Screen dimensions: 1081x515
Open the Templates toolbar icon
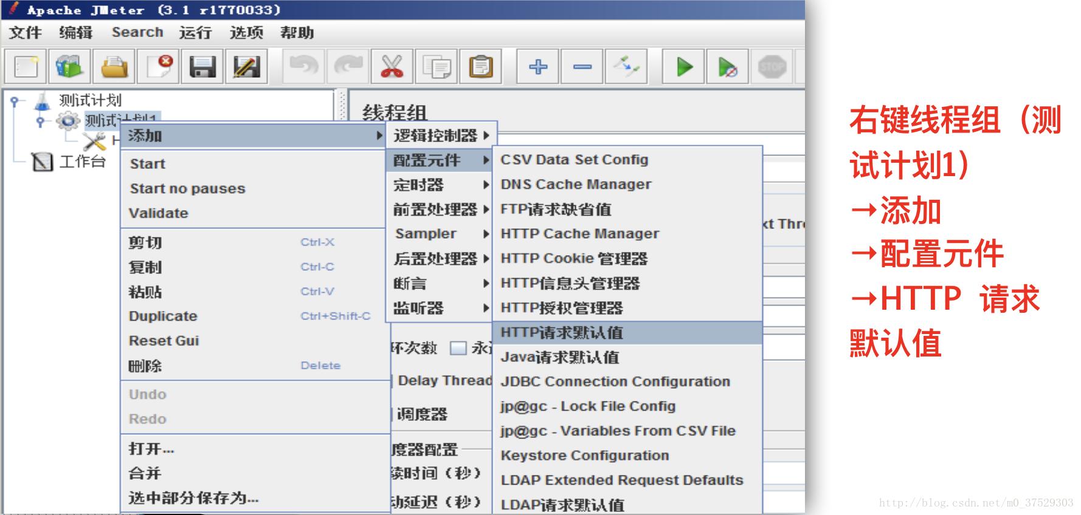pyautogui.click(x=69, y=66)
